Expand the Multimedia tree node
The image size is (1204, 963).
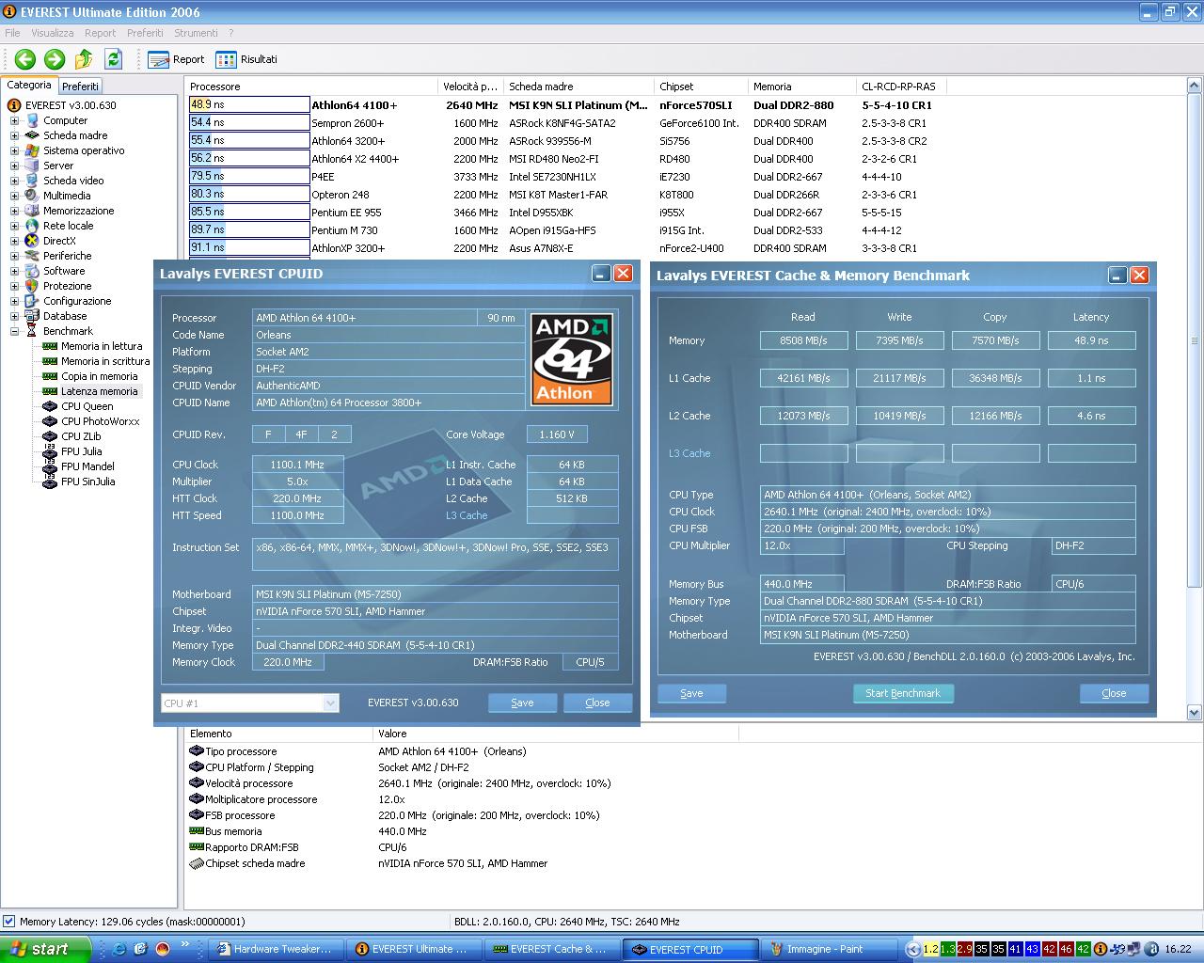point(14,196)
